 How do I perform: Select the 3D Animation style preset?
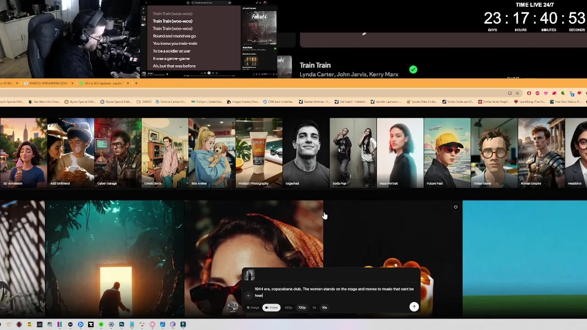point(23,153)
